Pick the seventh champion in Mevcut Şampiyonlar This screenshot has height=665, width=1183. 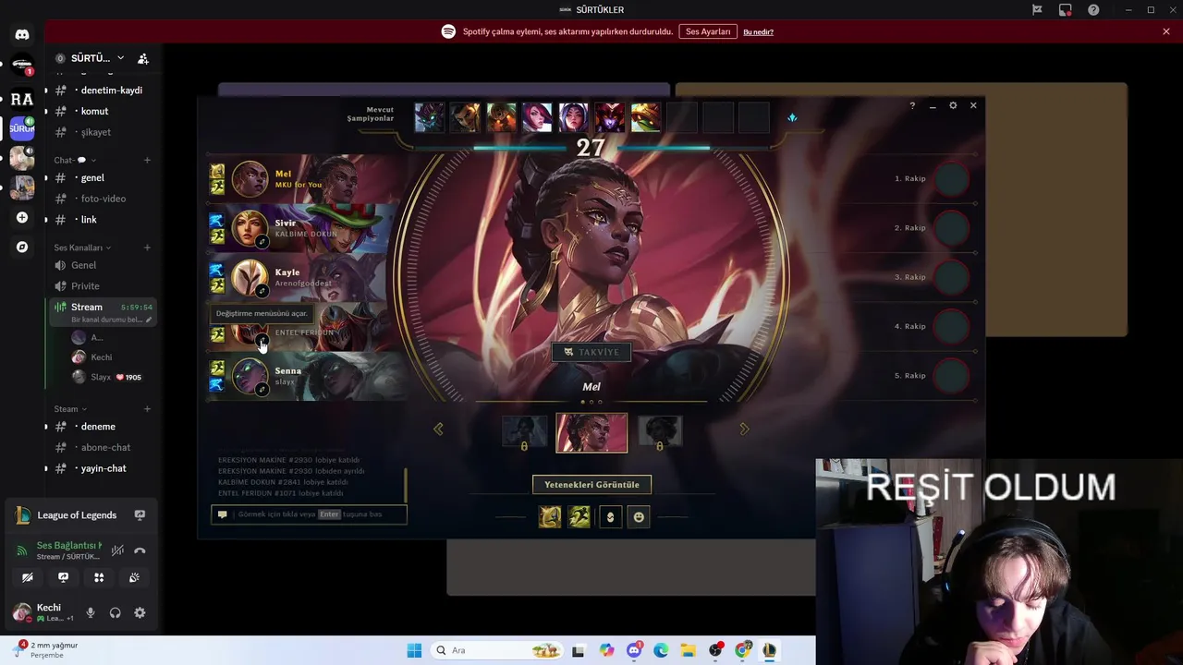pos(645,117)
